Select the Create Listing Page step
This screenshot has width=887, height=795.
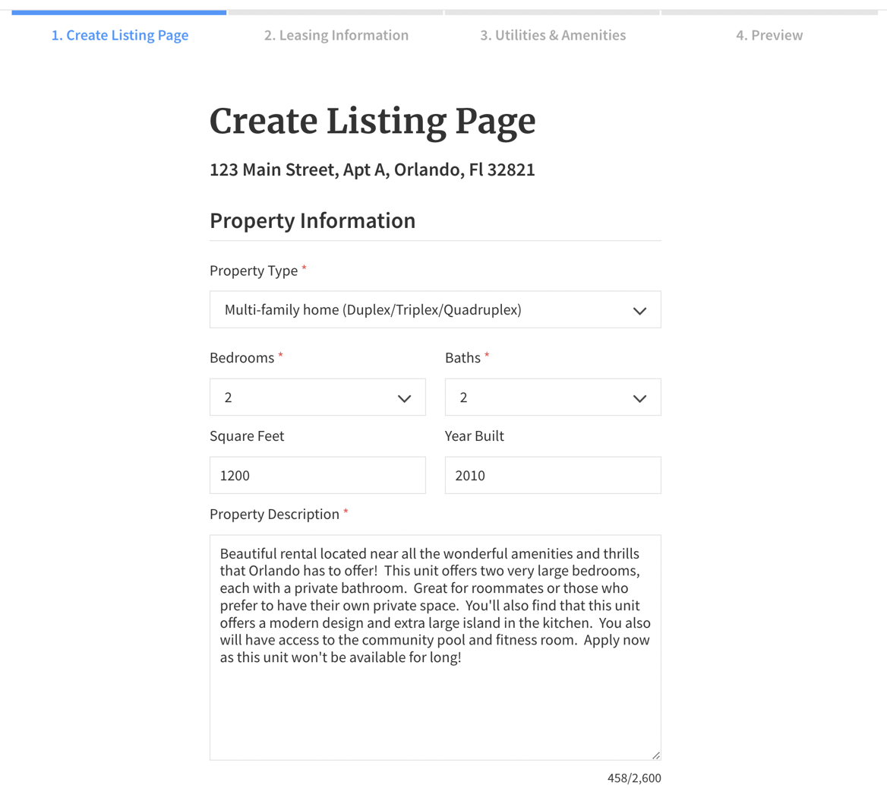click(x=119, y=35)
